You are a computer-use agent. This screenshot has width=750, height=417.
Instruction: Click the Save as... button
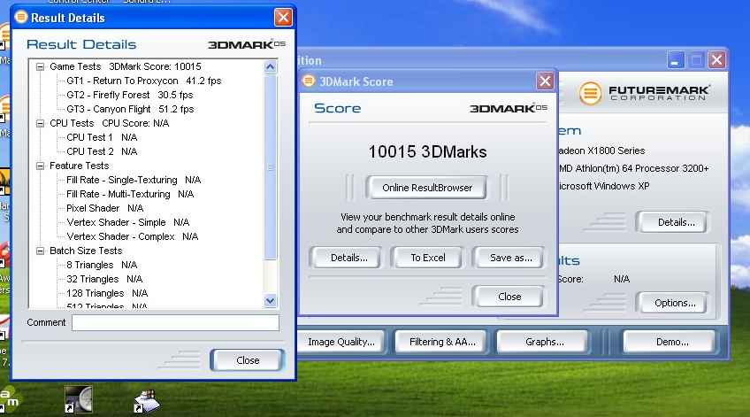[x=510, y=258]
